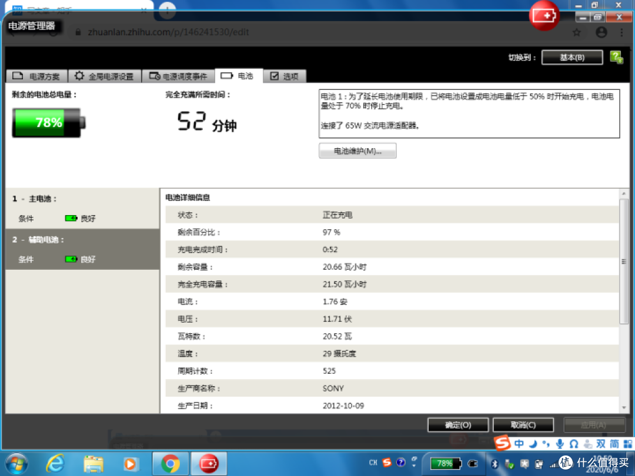Click the power plug tray icon
The image size is (635, 476).
tap(539, 464)
